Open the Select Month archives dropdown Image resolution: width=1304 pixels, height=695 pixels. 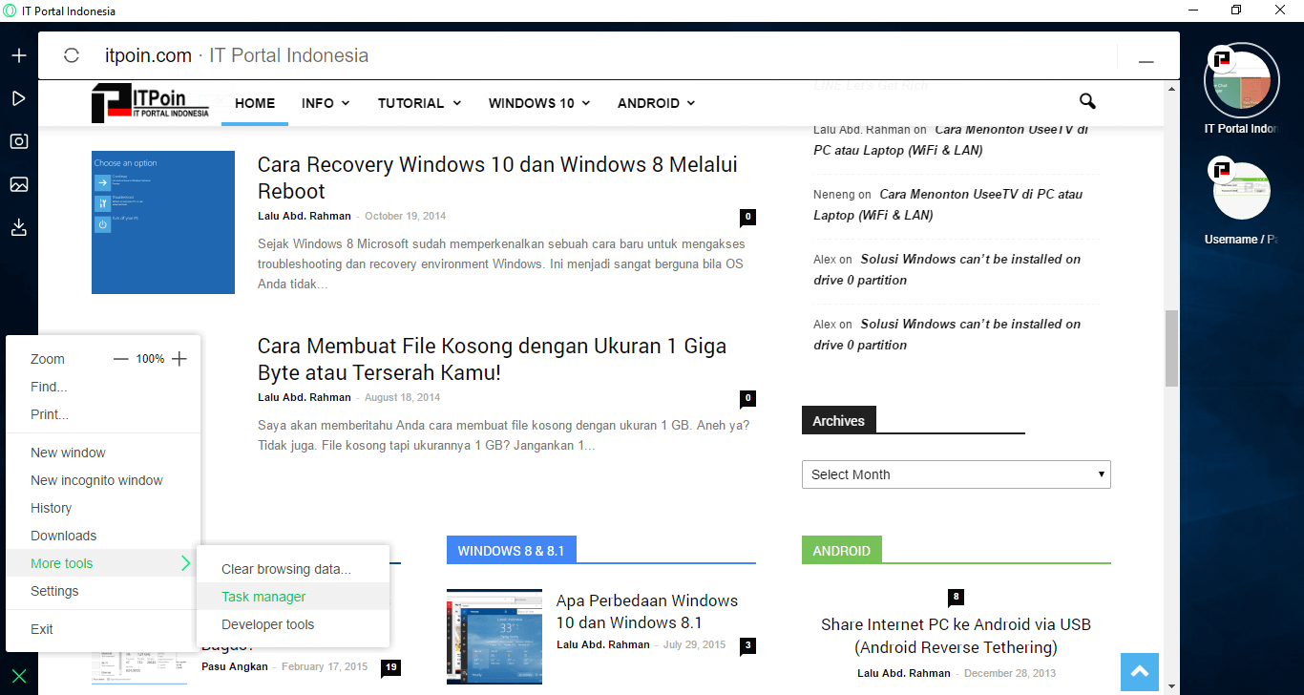tap(957, 474)
